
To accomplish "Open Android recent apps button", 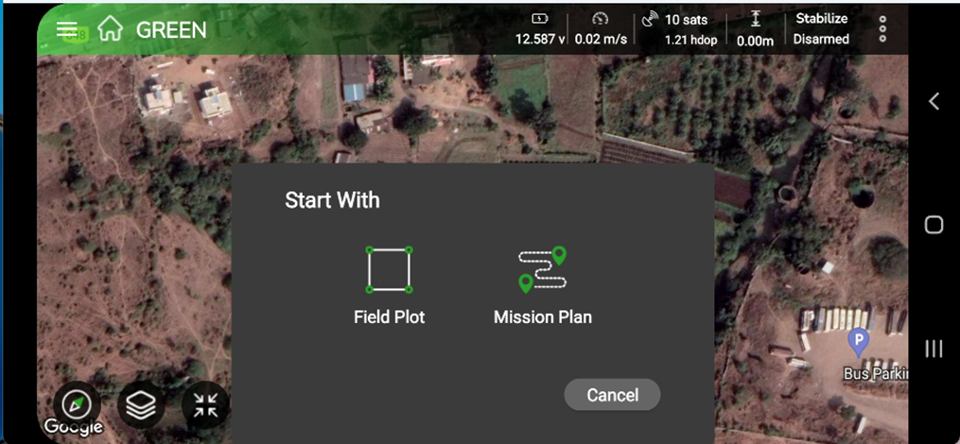I will coord(934,349).
